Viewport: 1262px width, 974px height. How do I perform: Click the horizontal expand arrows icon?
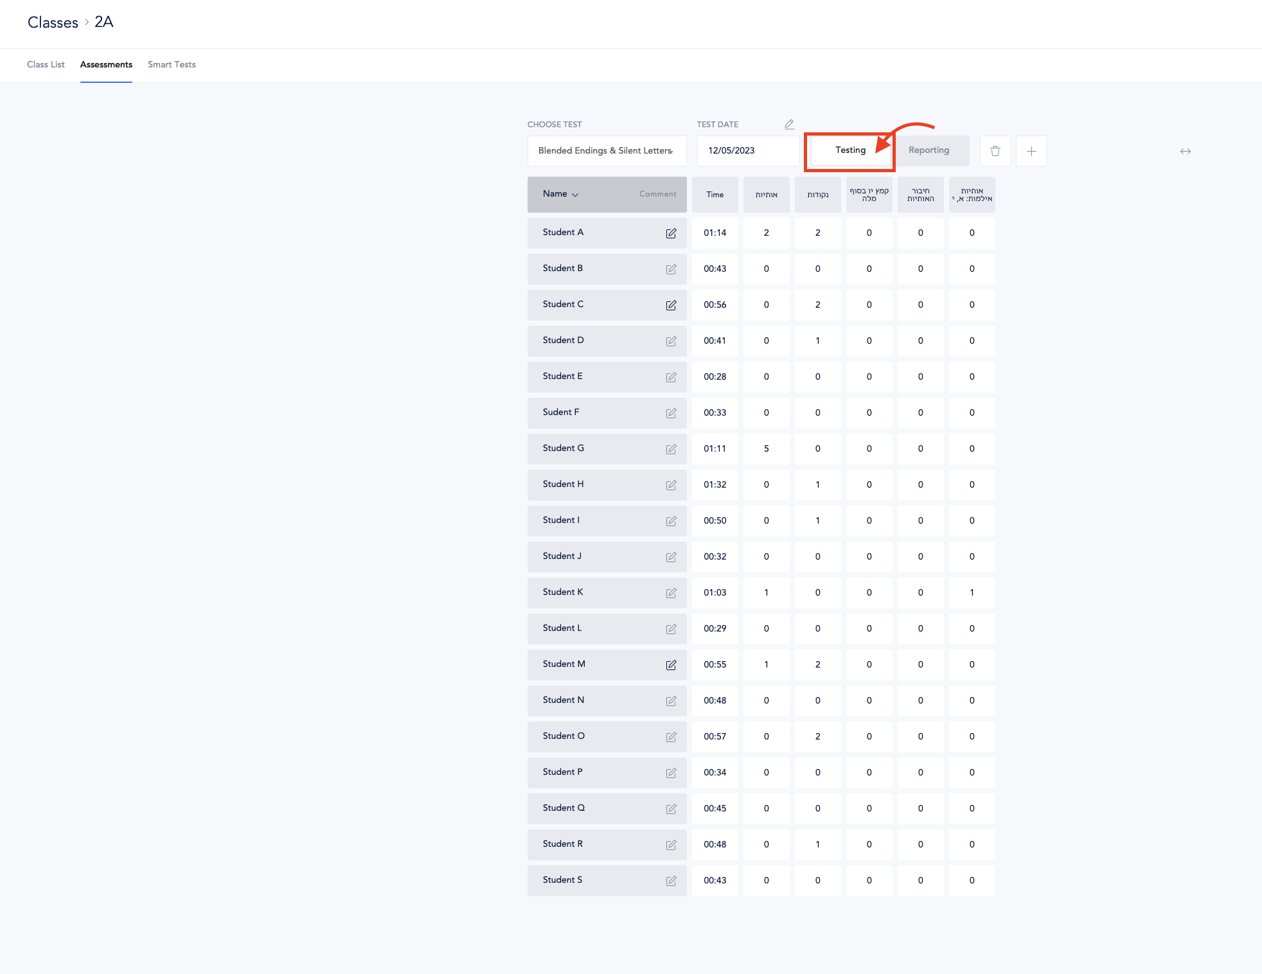[x=1186, y=151]
